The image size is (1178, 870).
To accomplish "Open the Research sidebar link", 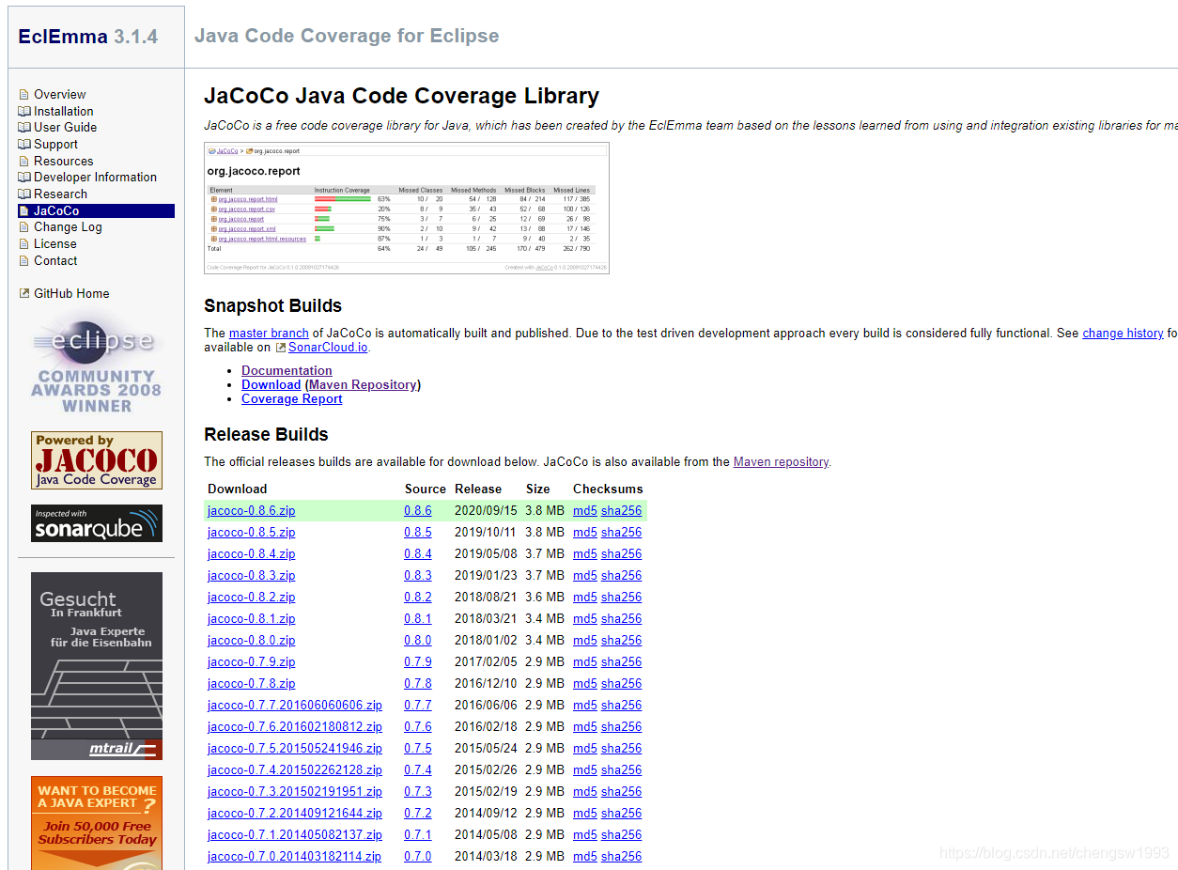I will click(60, 194).
